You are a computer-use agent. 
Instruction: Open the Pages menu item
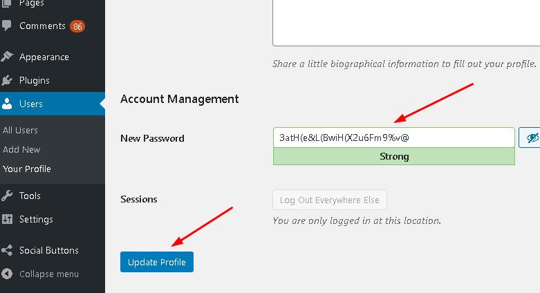pyautogui.click(x=32, y=4)
